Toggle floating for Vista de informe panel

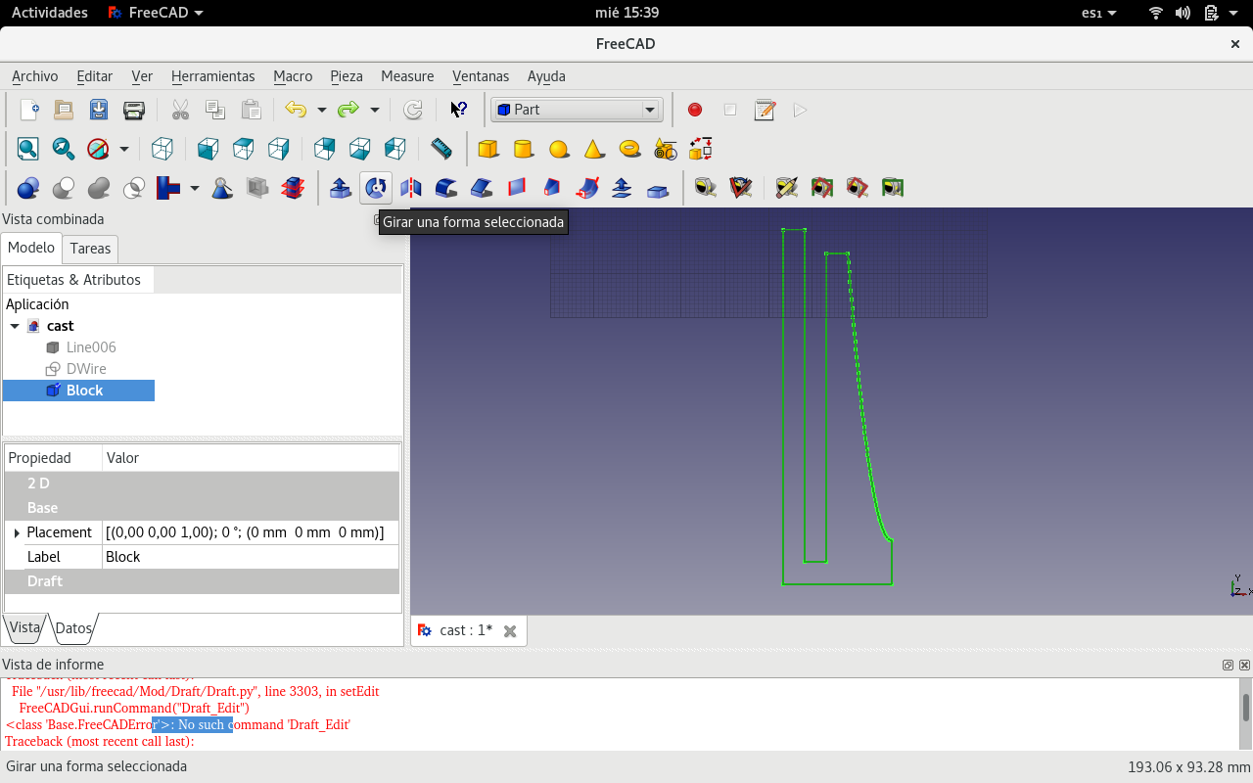(x=1229, y=666)
